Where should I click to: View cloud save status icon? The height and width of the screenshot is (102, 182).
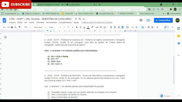click(84, 19)
